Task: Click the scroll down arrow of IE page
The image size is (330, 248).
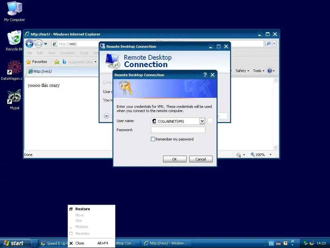Action: tap(276, 147)
